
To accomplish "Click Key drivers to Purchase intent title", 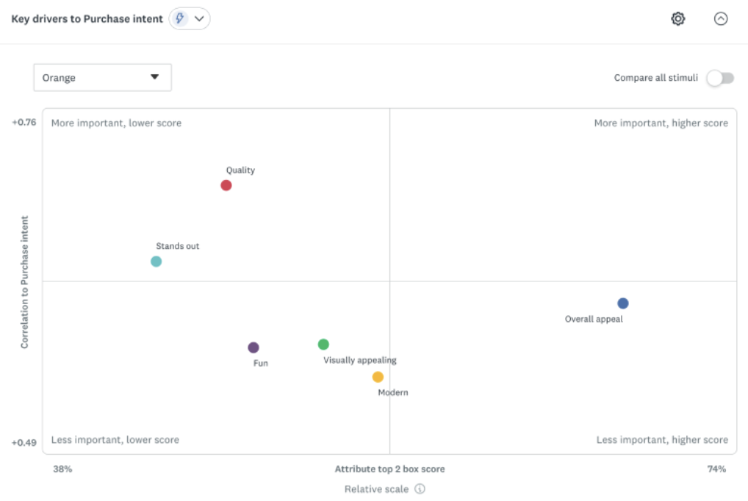I will (x=87, y=18).
